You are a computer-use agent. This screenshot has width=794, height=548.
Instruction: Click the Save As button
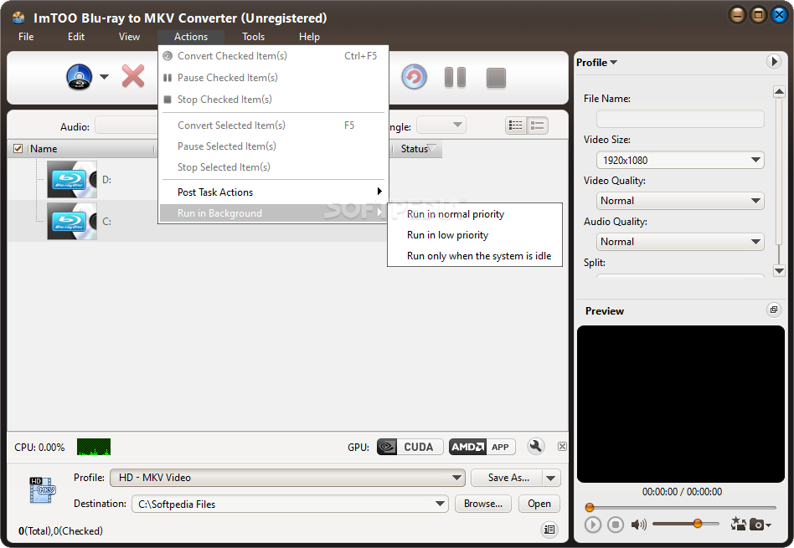tap(507, 478)
